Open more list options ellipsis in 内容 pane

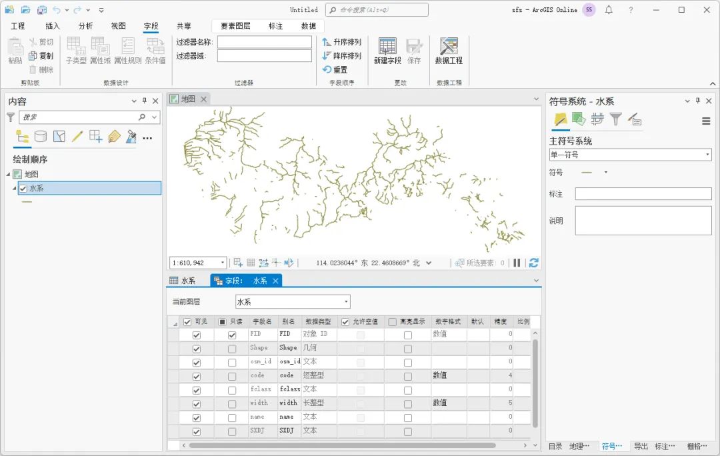point(147,138)
